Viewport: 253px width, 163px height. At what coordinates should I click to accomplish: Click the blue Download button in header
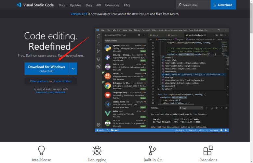(x=223, y=5)
